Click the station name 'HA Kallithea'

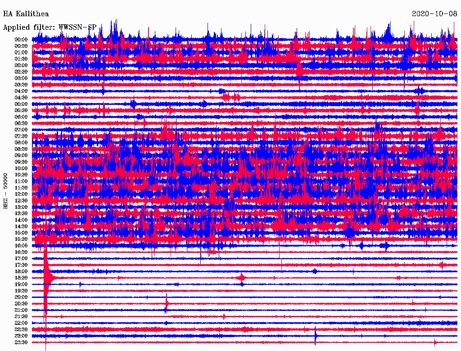click(26, 14)
